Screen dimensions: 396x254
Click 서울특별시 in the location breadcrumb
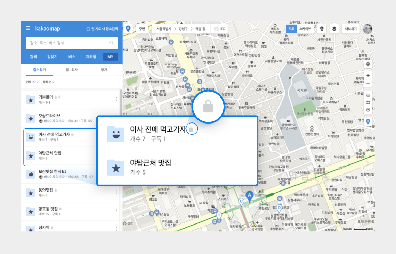pyautogui.click(x=164, y=29)
